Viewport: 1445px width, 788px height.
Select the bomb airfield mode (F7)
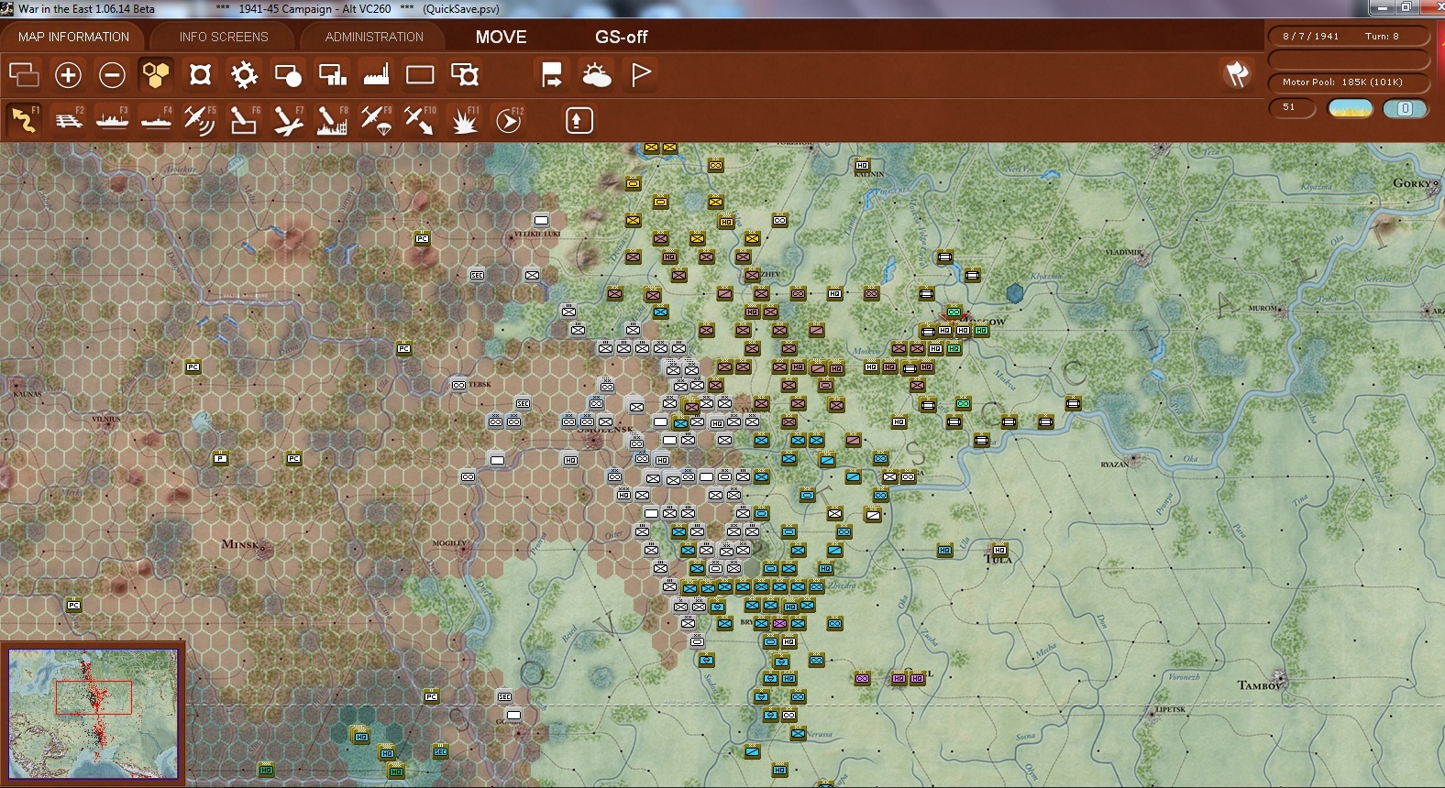tap(288, 120)
